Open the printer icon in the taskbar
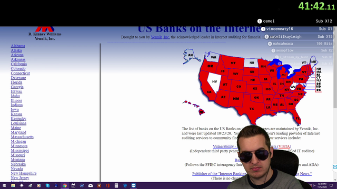This screenshot has width=337, height=189. pos(30,185)
